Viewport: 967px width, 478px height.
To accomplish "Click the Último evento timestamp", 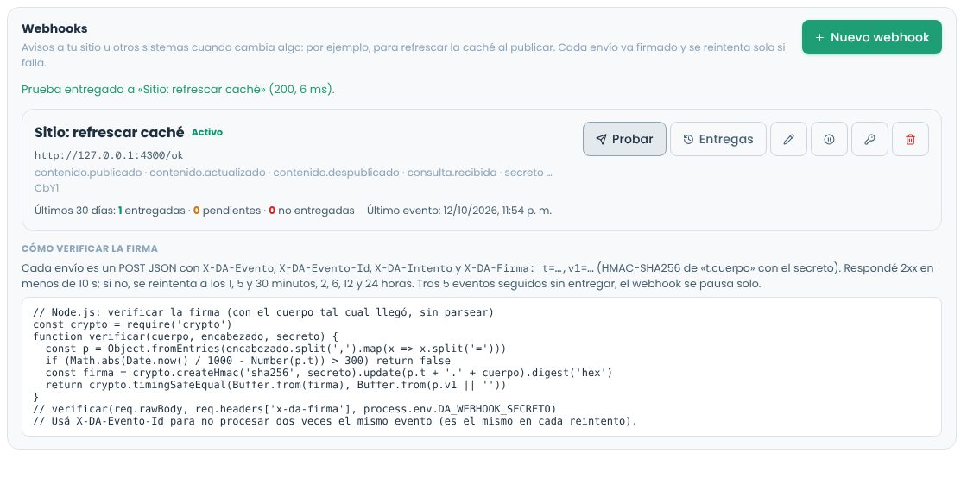I will [458, 211].
